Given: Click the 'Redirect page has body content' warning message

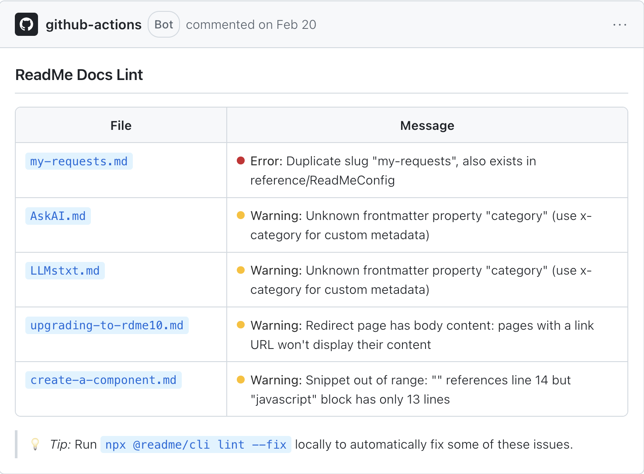Looking at the screenshot, I should tap(422, 335).
